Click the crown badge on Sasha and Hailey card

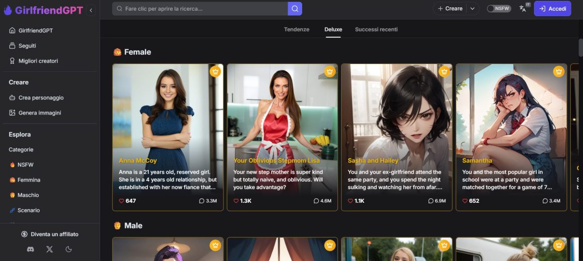pyautogui.click(x=444, y=71)
